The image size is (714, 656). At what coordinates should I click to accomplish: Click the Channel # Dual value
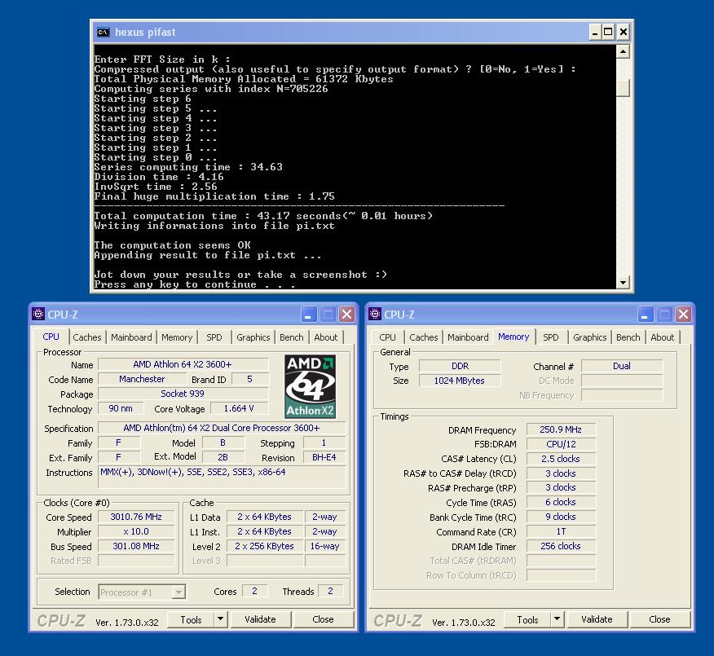pos(622,366)
